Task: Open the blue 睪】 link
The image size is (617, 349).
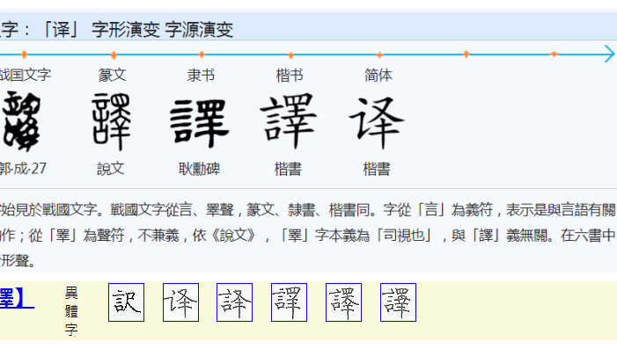Action: coord(17,298)
